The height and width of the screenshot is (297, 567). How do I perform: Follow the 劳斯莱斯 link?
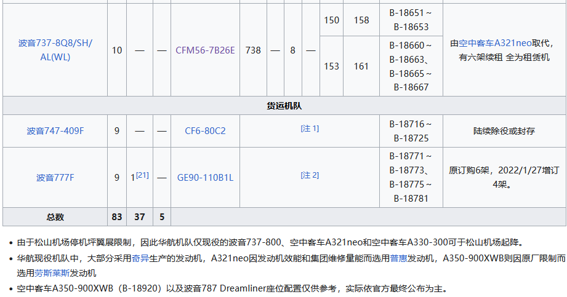tap(52, 273)
